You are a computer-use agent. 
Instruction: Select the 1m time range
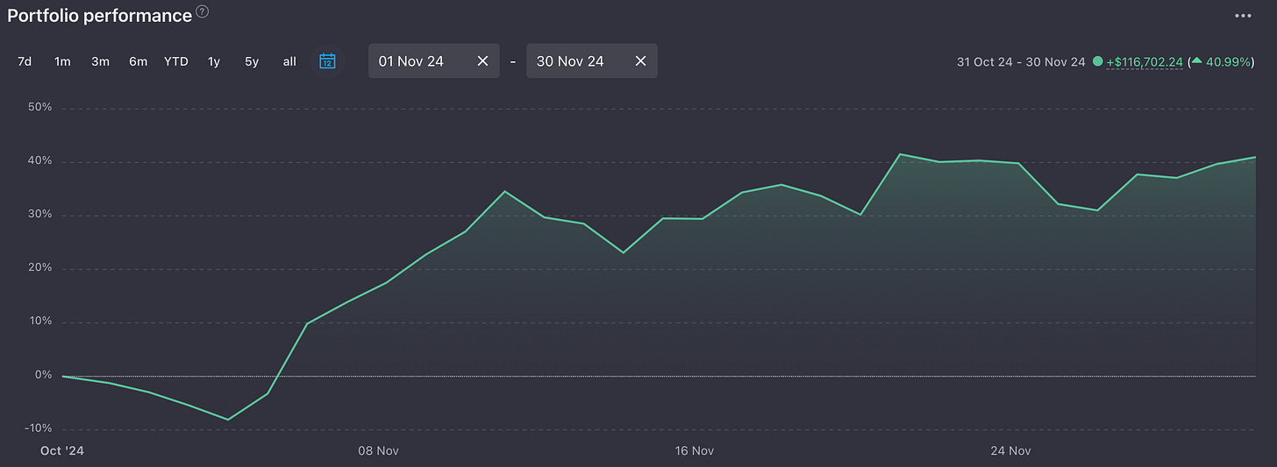coord(62,61)
